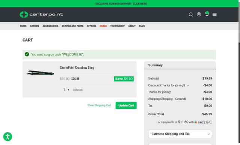The image size is (240, 145).
Task: Click the WELCOME10 coupon message text
Action: (57, 54)
